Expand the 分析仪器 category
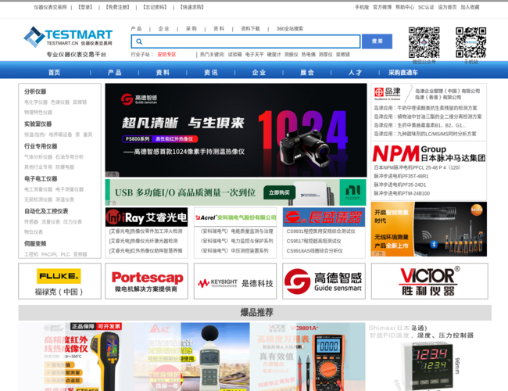The image size is (508, 391). 35,91
